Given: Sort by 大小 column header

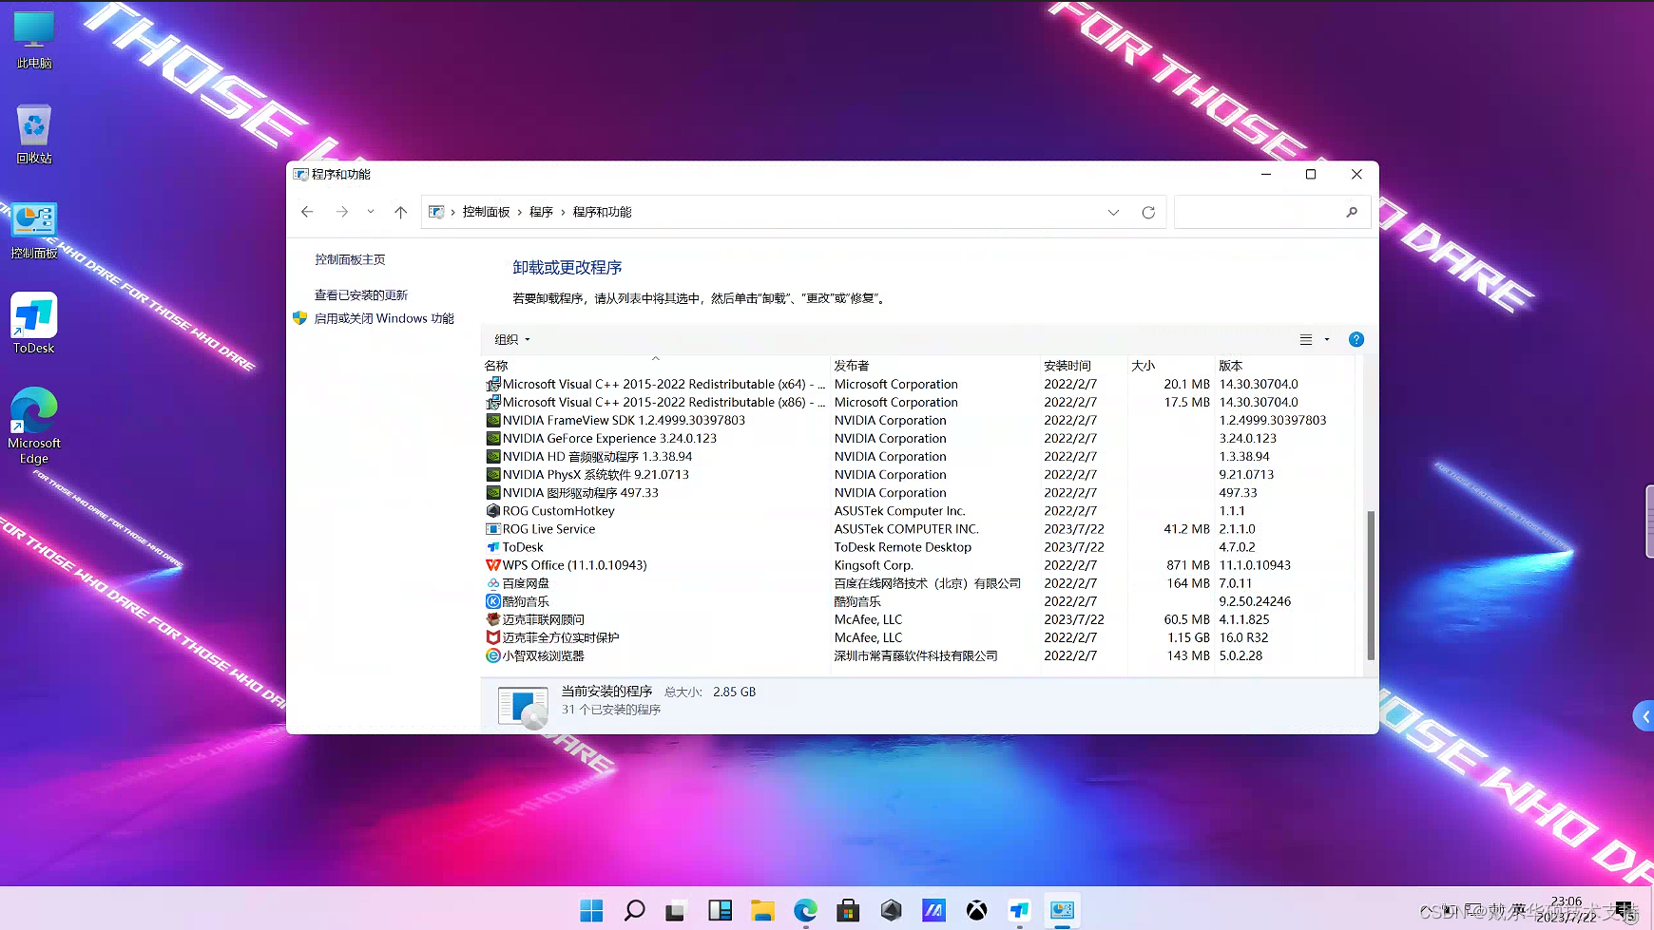Looking at the screenshot, I should 1171,365.
